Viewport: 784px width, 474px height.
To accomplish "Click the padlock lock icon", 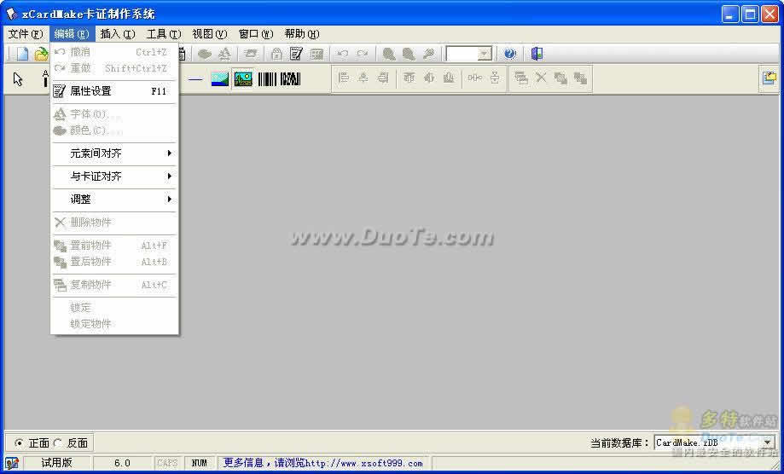I will click(x=276, y=54).
